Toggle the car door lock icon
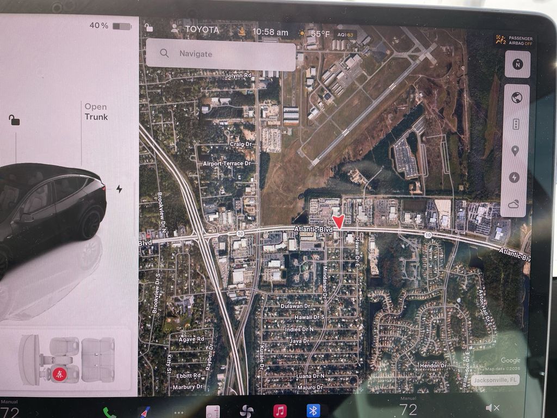This screenshot has width=557, height=418. coord(14,120)
